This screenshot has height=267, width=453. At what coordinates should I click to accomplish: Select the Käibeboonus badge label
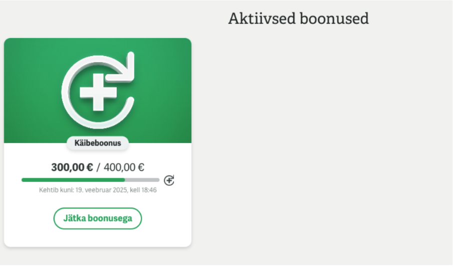point(98,143)
